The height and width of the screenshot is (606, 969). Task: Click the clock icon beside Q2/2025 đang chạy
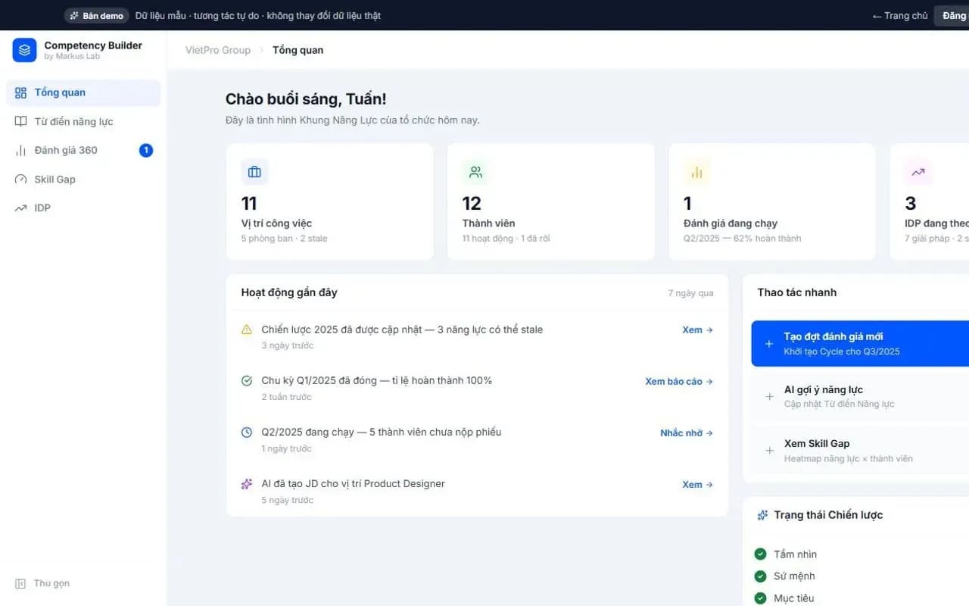point(247,433)
